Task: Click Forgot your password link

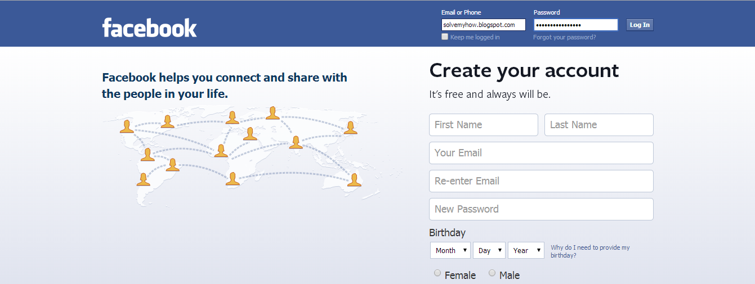Action: 564,37
